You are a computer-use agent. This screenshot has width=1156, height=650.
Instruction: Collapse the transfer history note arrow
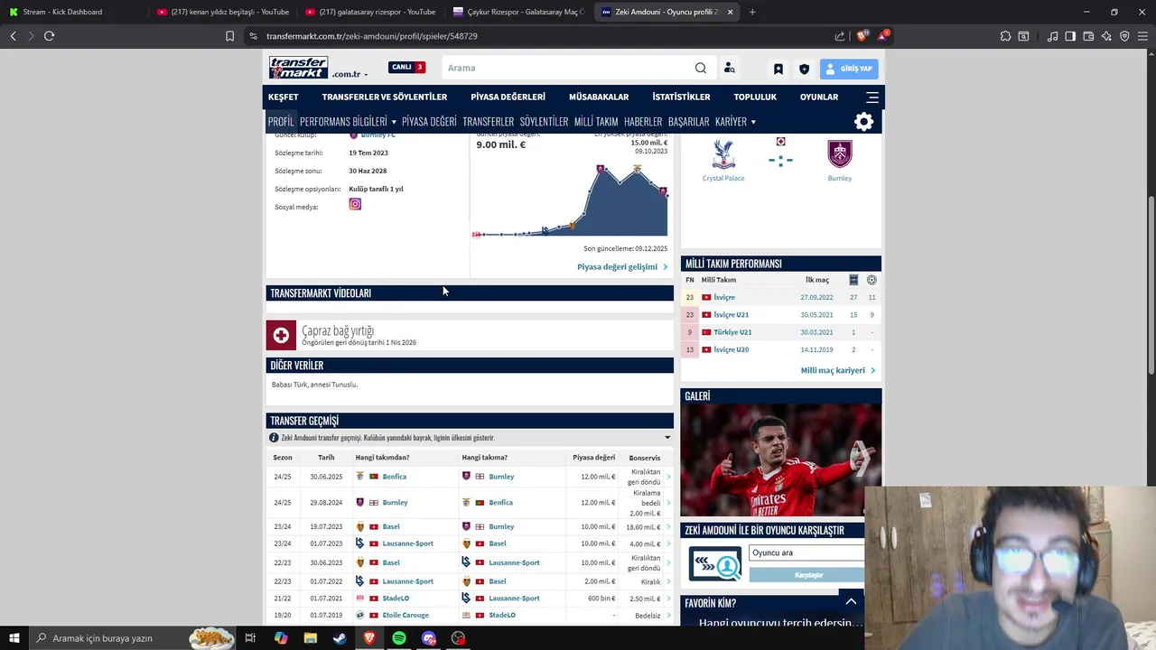coord(667,438)
